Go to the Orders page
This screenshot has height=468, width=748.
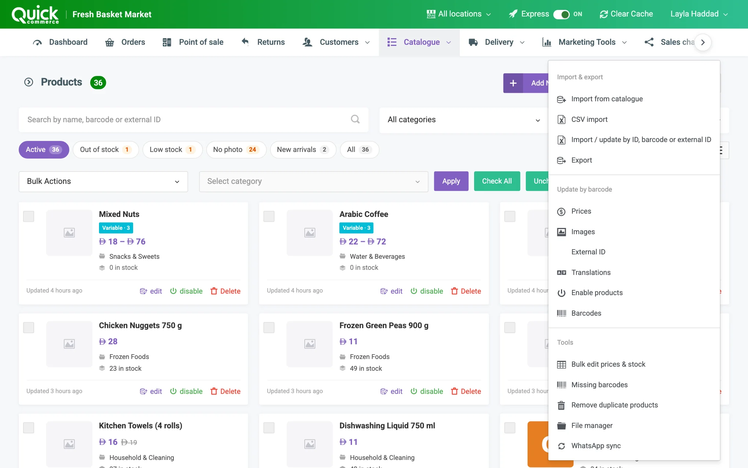pyautogui.click(x=125, y=42)
